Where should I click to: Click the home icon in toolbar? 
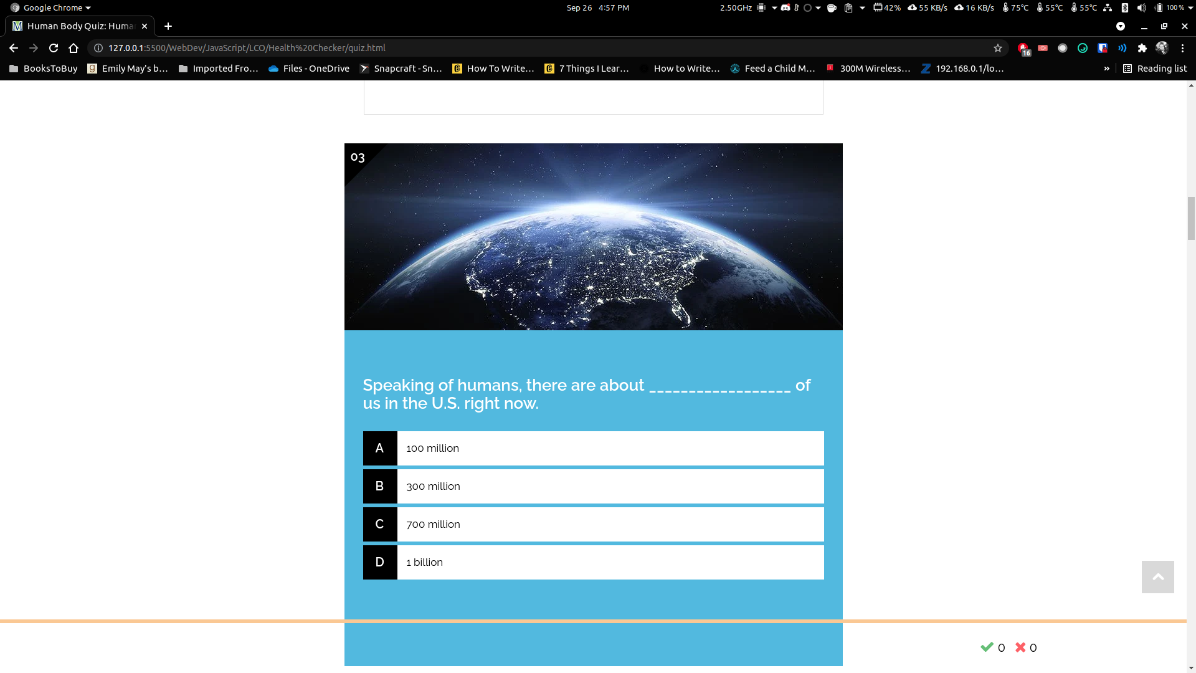(x=74, y=48)
